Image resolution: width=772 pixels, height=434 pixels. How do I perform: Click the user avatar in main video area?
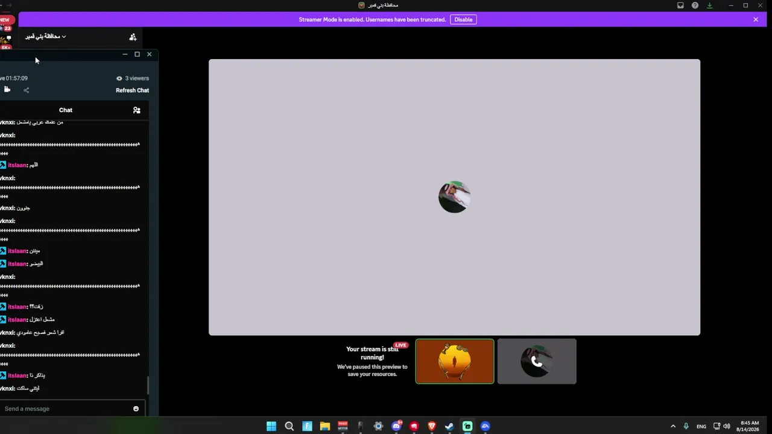tap(454, 197)
